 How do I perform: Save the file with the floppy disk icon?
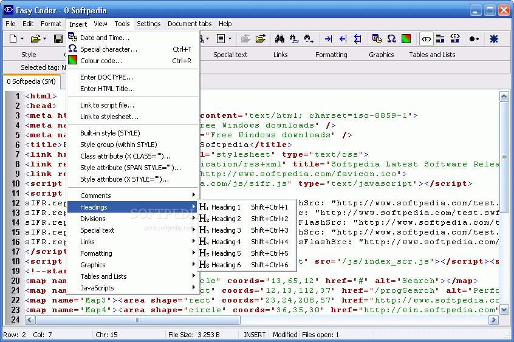[x=58, y=39]
